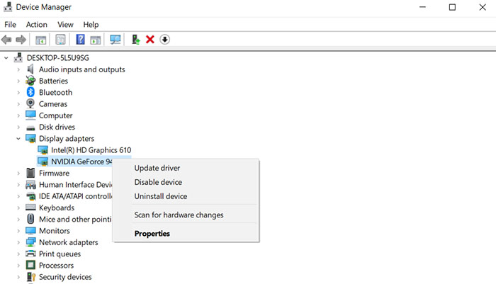
Task: Click the Cameras category icon
Action: tap(31, 104)
